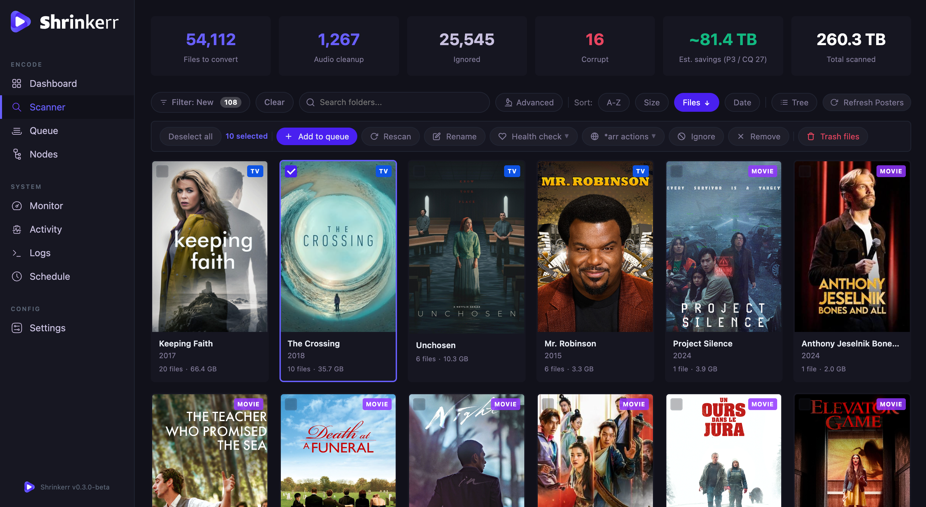The height and width of the screenshot is (507, 926).
Task: Click the Schedule clock icon
Action: [16, 276]
